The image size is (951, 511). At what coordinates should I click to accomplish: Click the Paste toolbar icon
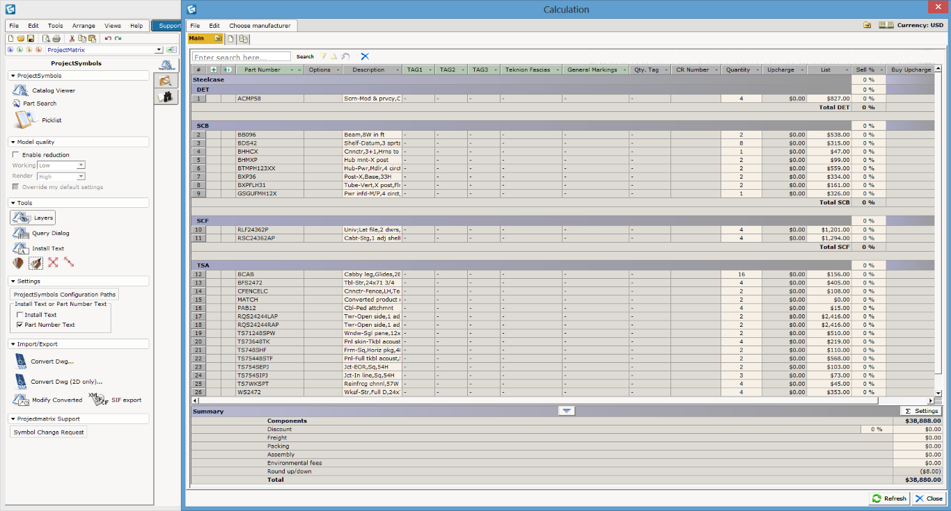coord(91,38)
